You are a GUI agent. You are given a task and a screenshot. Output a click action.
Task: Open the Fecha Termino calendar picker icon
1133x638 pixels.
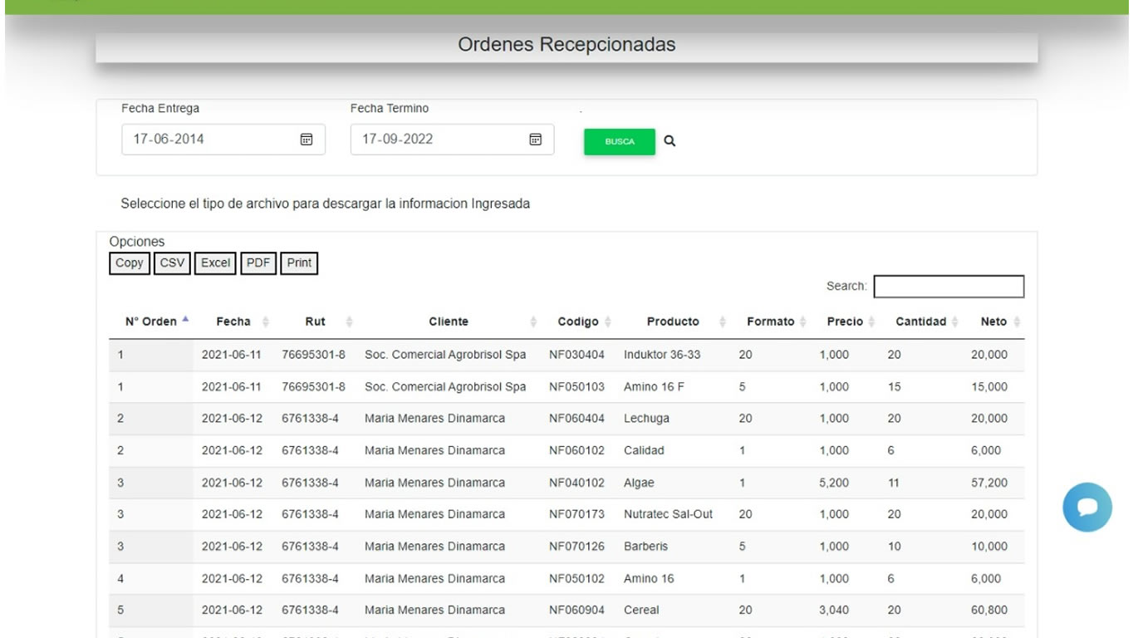(535, 140)
